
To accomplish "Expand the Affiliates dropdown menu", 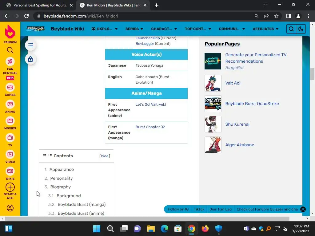I will pyautogui.click(x=265, y=29).
